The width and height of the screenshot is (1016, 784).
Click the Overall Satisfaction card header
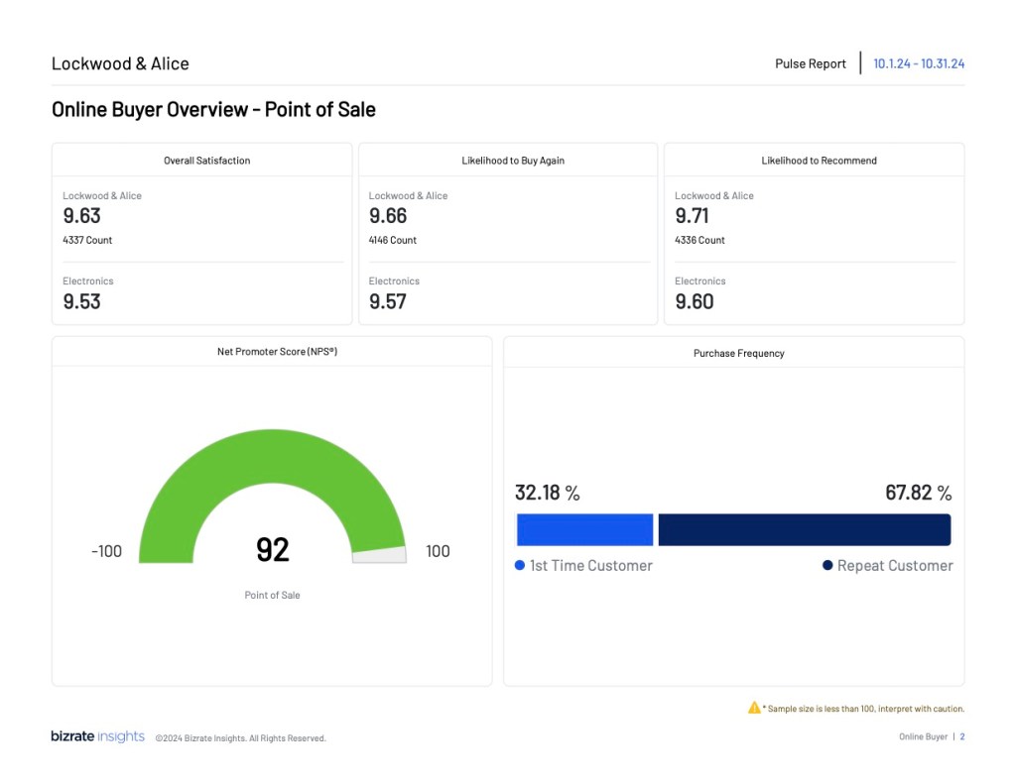pyautogui.click(x=206, y=161)
